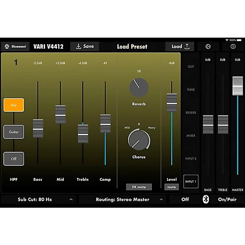Open the tuner using the pie-shaped icon
The image size is (245, 245).
209,46
